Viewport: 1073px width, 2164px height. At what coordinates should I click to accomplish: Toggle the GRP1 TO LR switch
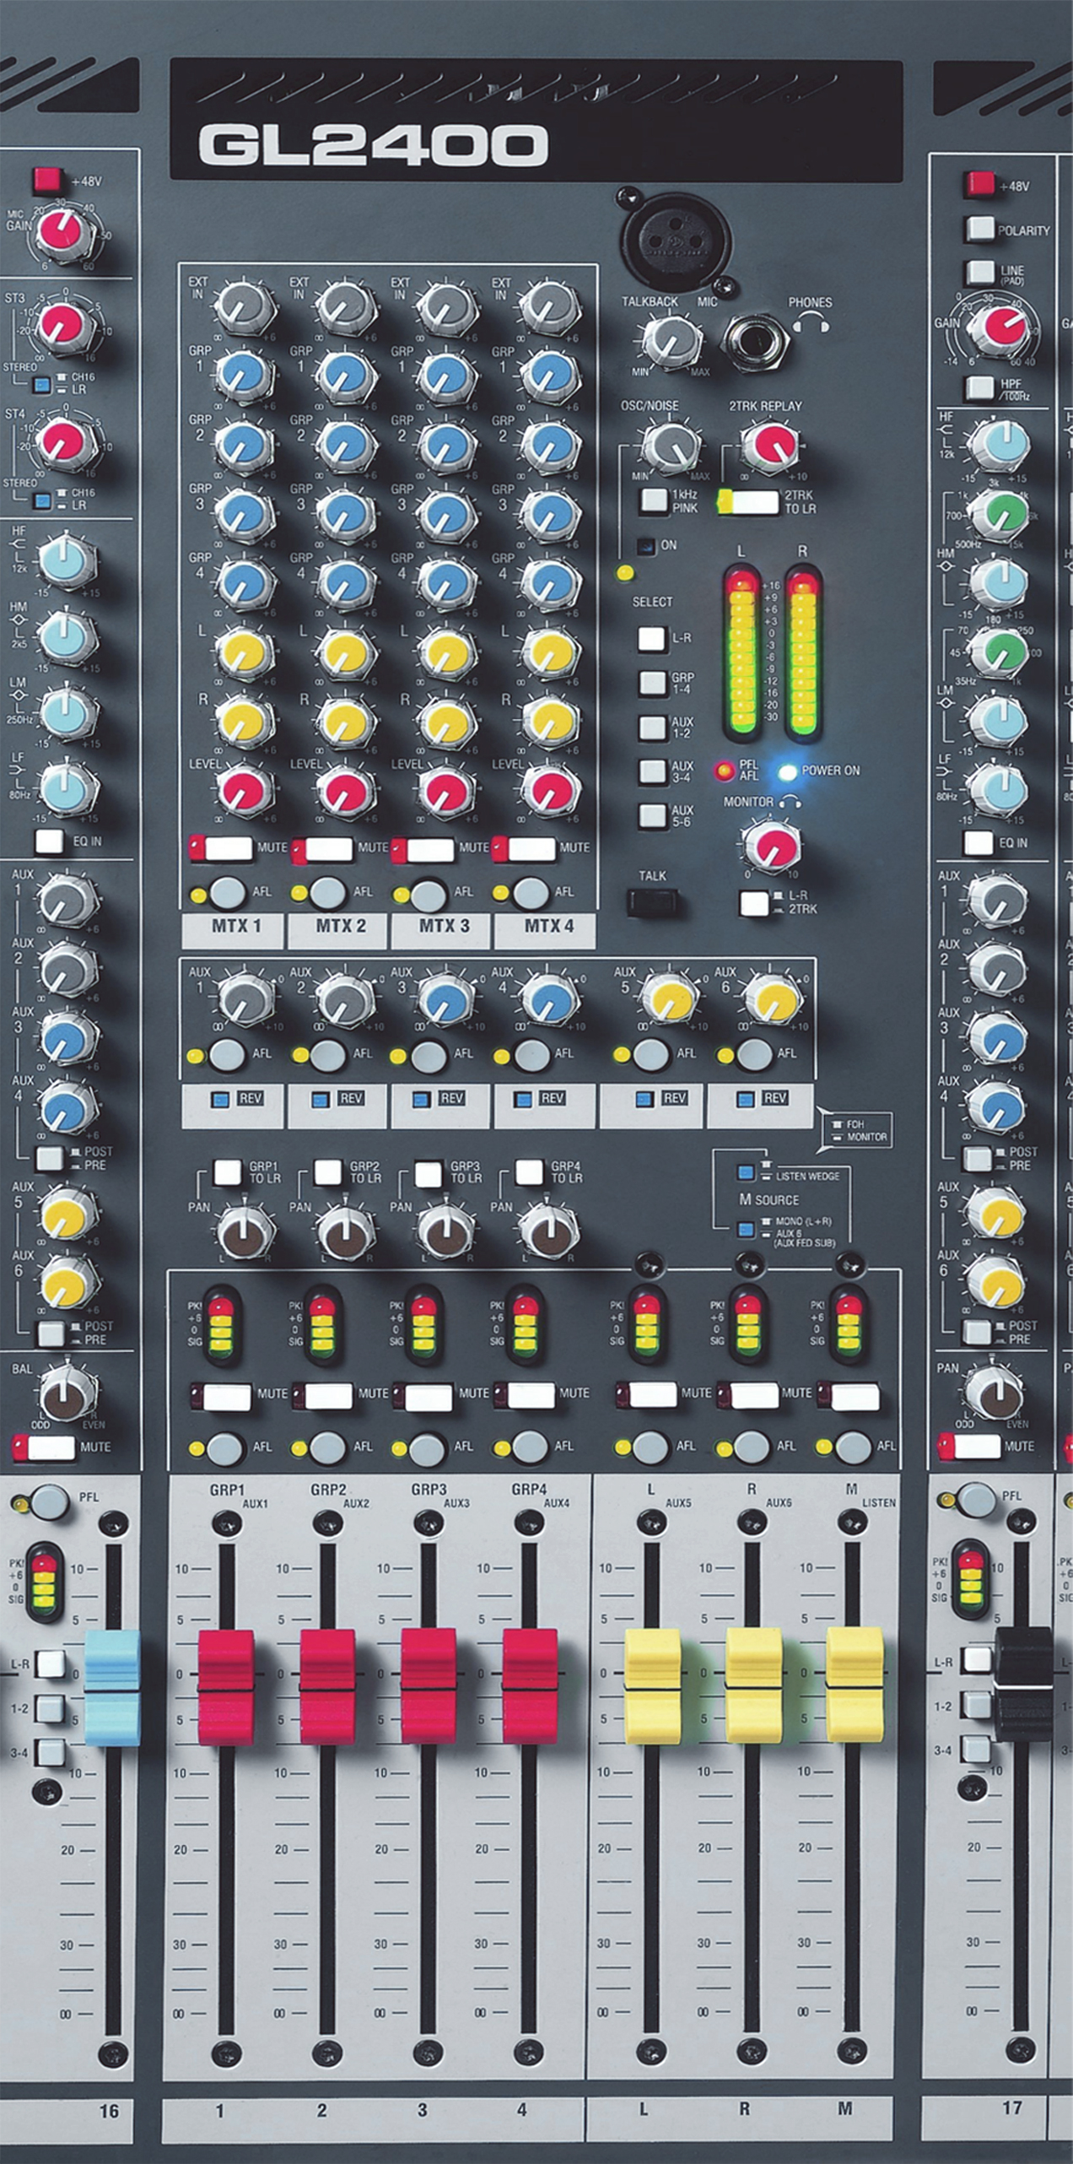227,1172
